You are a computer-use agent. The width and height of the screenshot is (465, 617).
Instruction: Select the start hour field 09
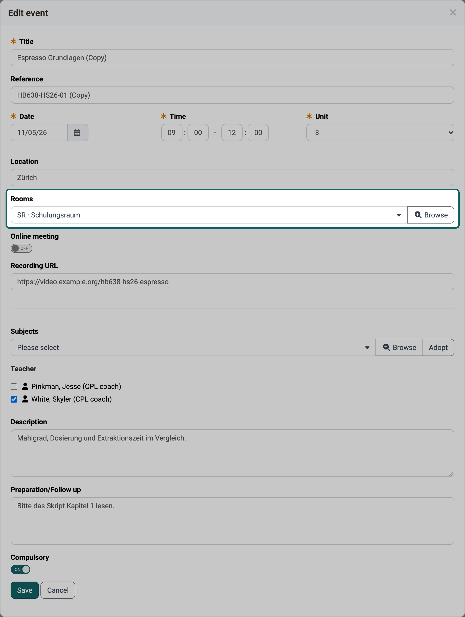(172, 133)
